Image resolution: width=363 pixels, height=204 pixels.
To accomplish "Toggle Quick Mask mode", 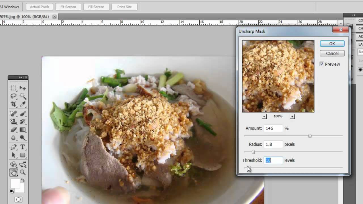I will point(18,199).
